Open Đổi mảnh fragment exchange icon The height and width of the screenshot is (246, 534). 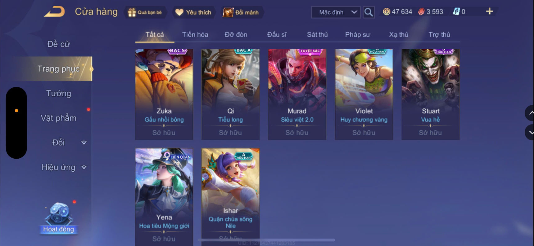tap(228, 12)
